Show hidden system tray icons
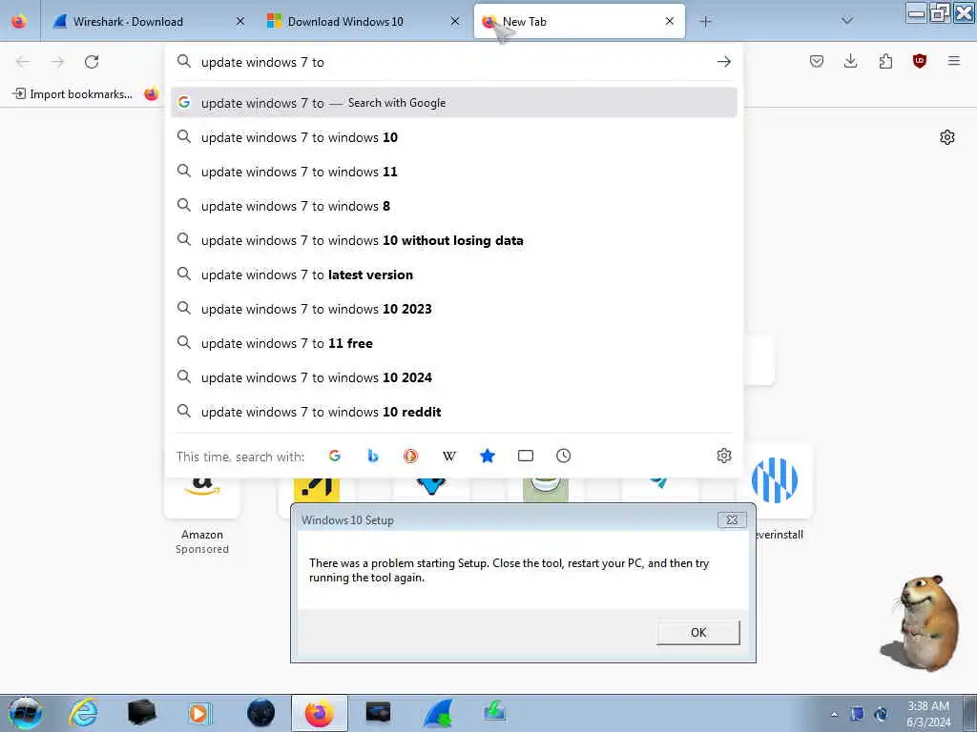Image resolution: width=977 pixels, height=732 pixels. coord(834,715)
